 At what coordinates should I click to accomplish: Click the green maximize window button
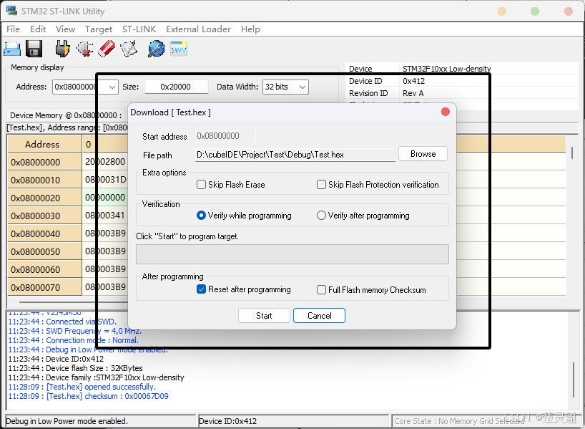[535, 11]
